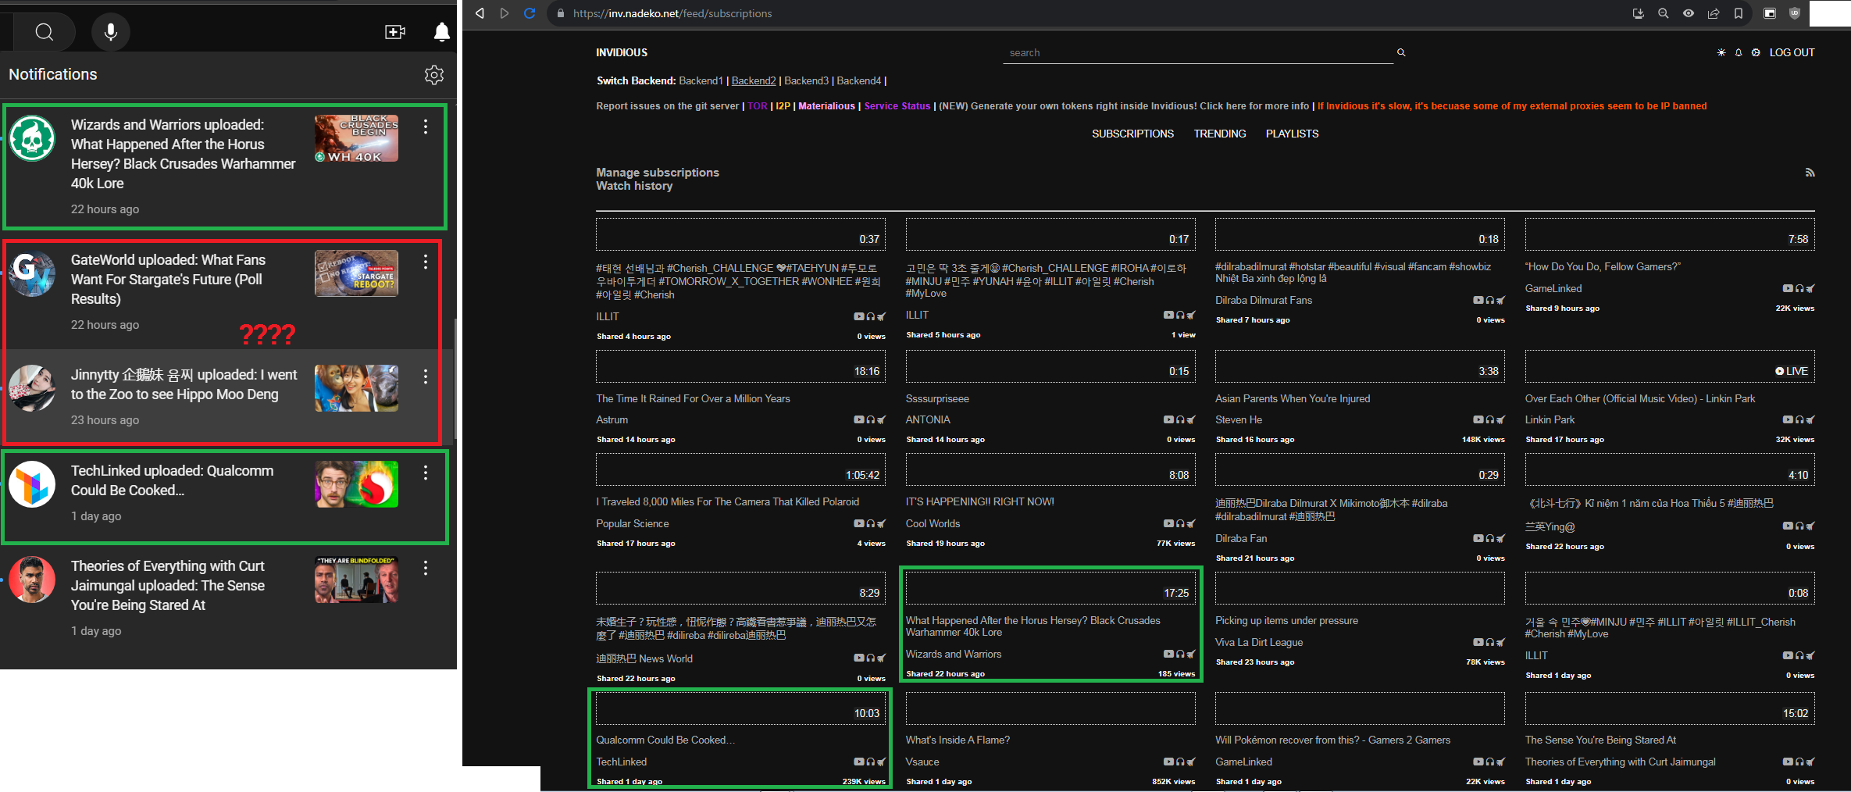Select the SUBSCRIPTIONS tab
Image resolution: width=1851 pixels, height=792 pixels.
click(x=1132, y=134)
